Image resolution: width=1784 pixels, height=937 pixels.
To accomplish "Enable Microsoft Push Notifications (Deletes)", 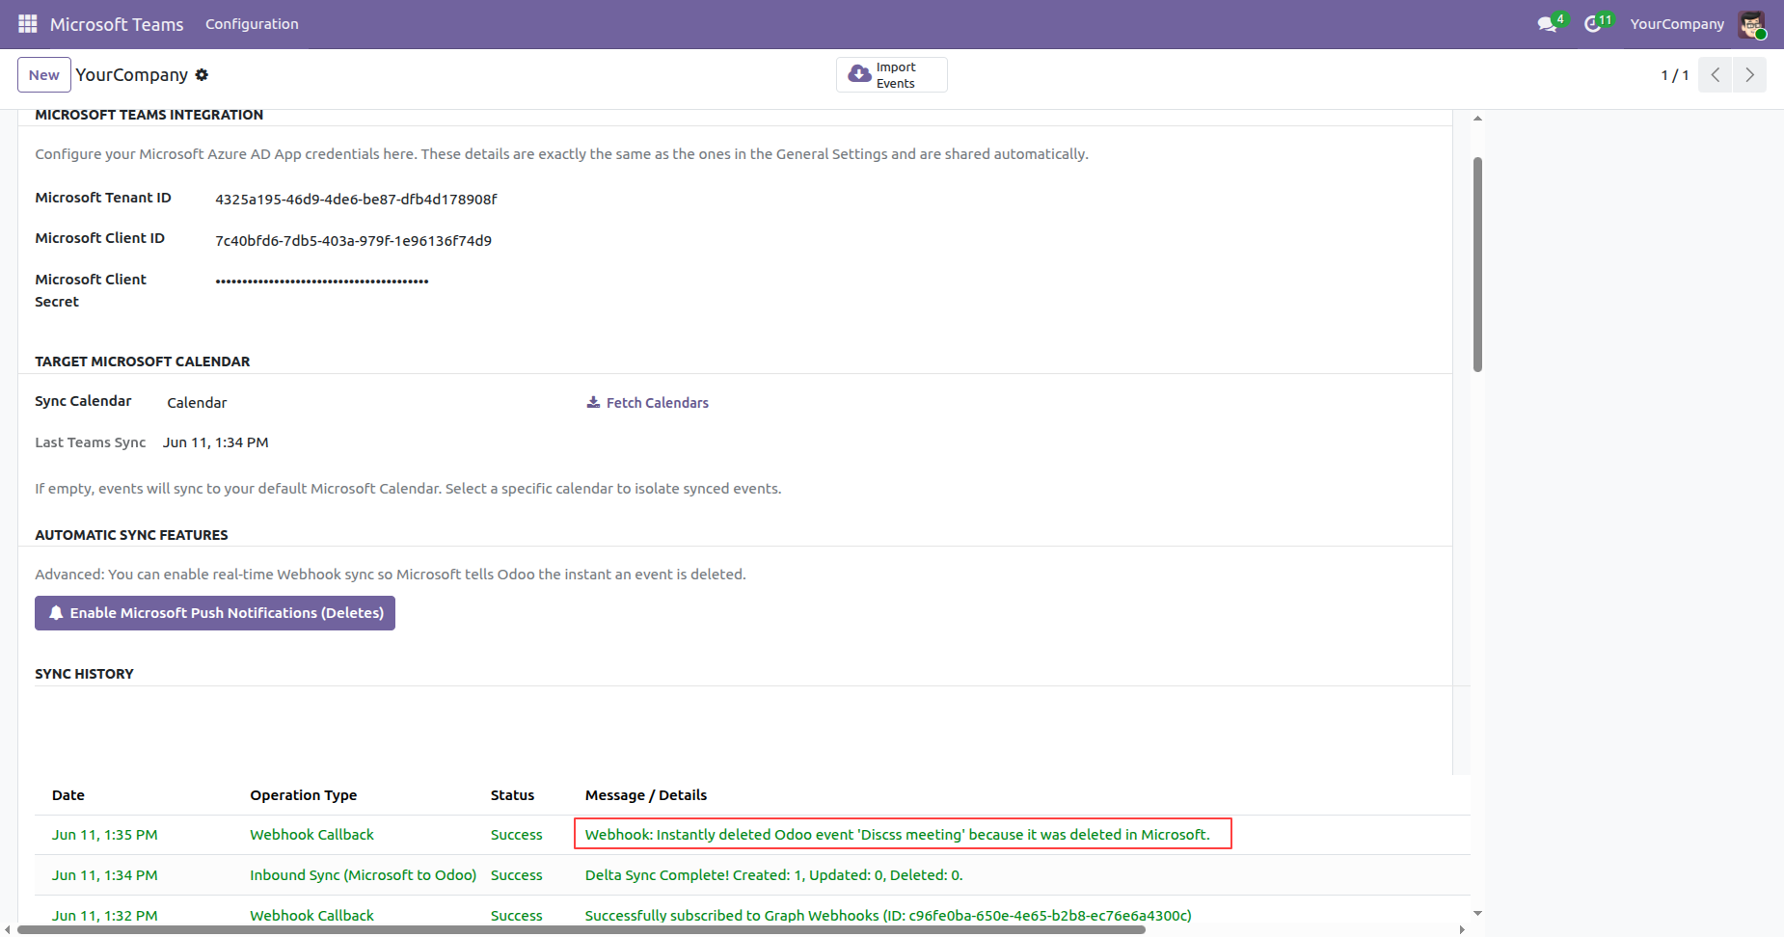I will 215,613.
